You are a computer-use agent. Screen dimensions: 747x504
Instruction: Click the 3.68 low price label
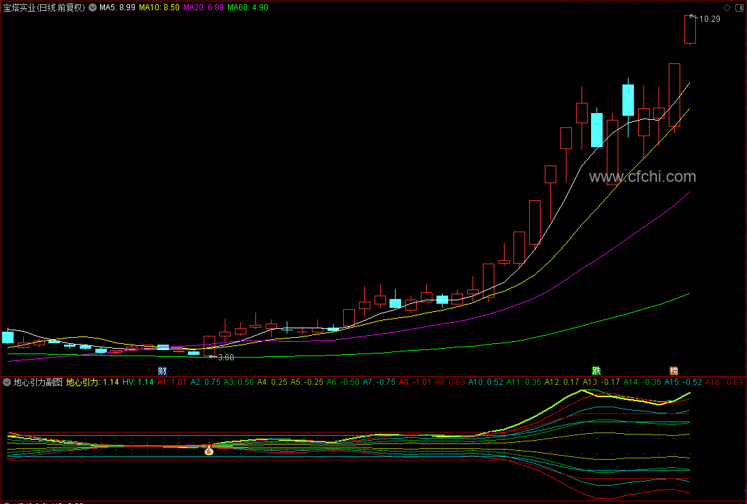pyautogui.click(x=226, y=358)
